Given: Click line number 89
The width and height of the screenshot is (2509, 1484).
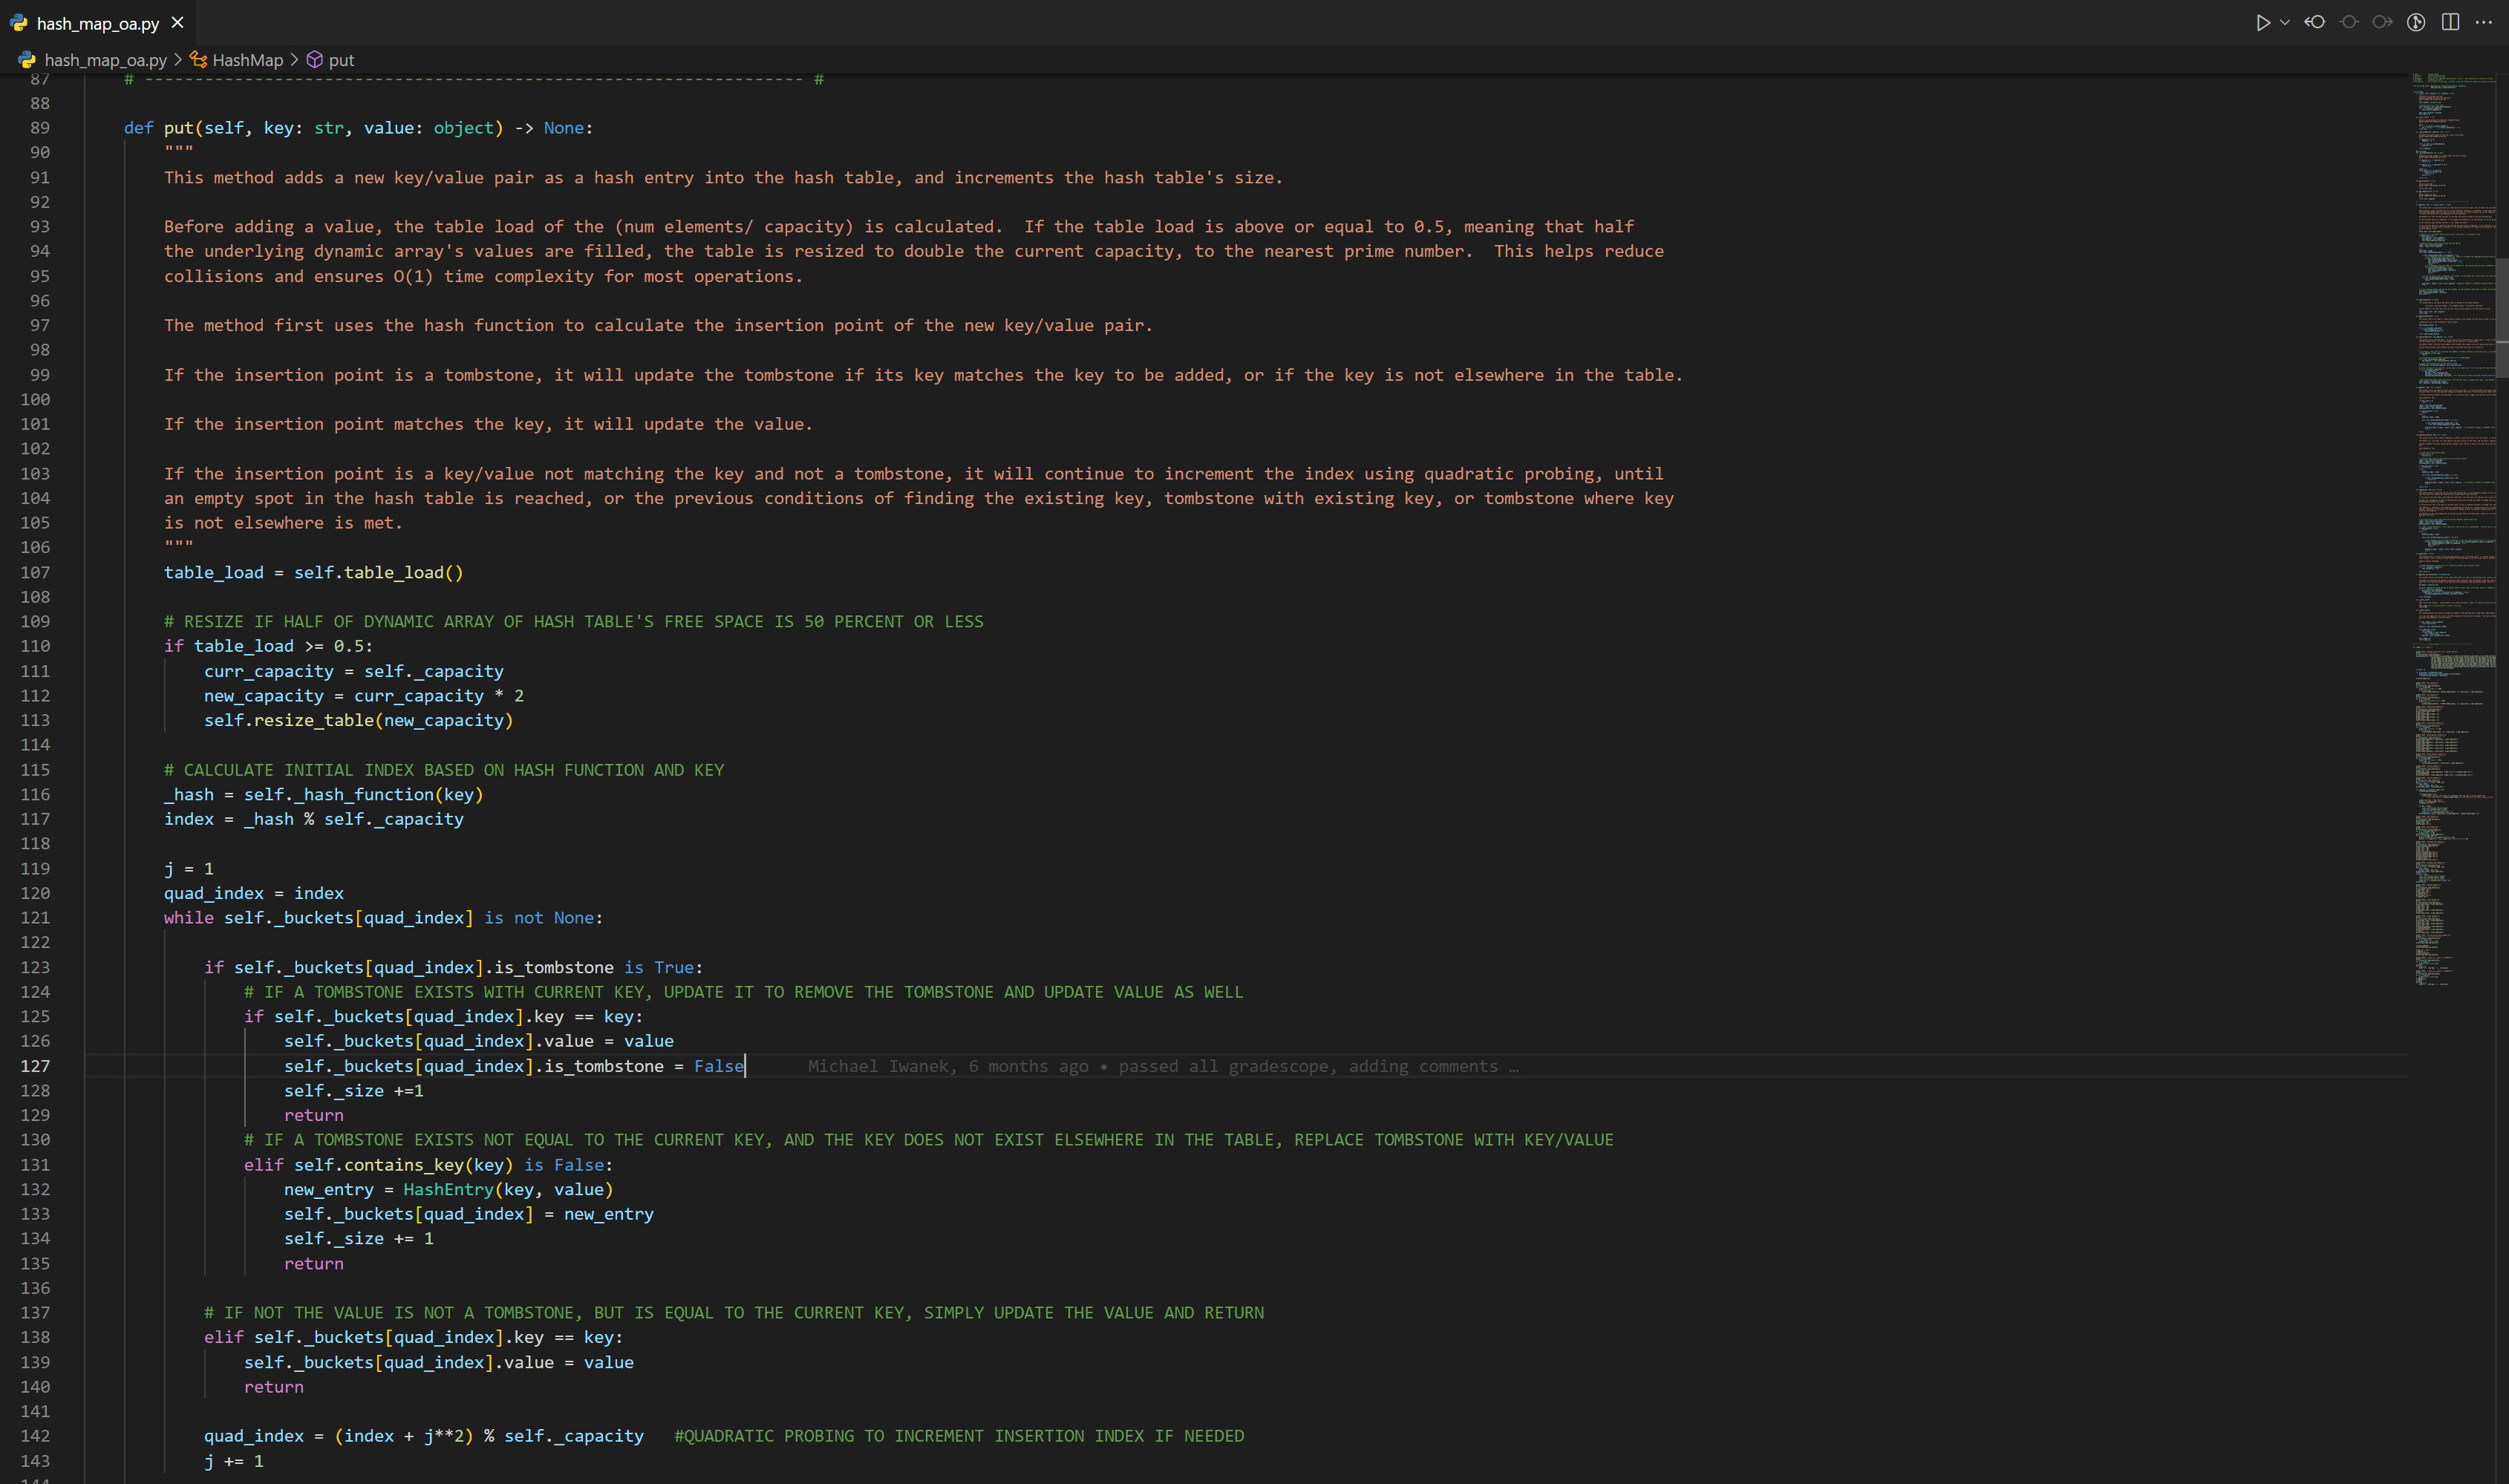Looking at the screenshot, I should (40, 128).
